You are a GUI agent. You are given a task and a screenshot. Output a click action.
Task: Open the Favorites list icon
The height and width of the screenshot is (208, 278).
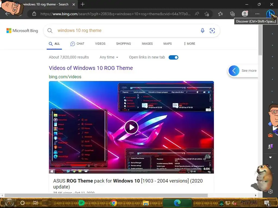(x=220, y=14)
